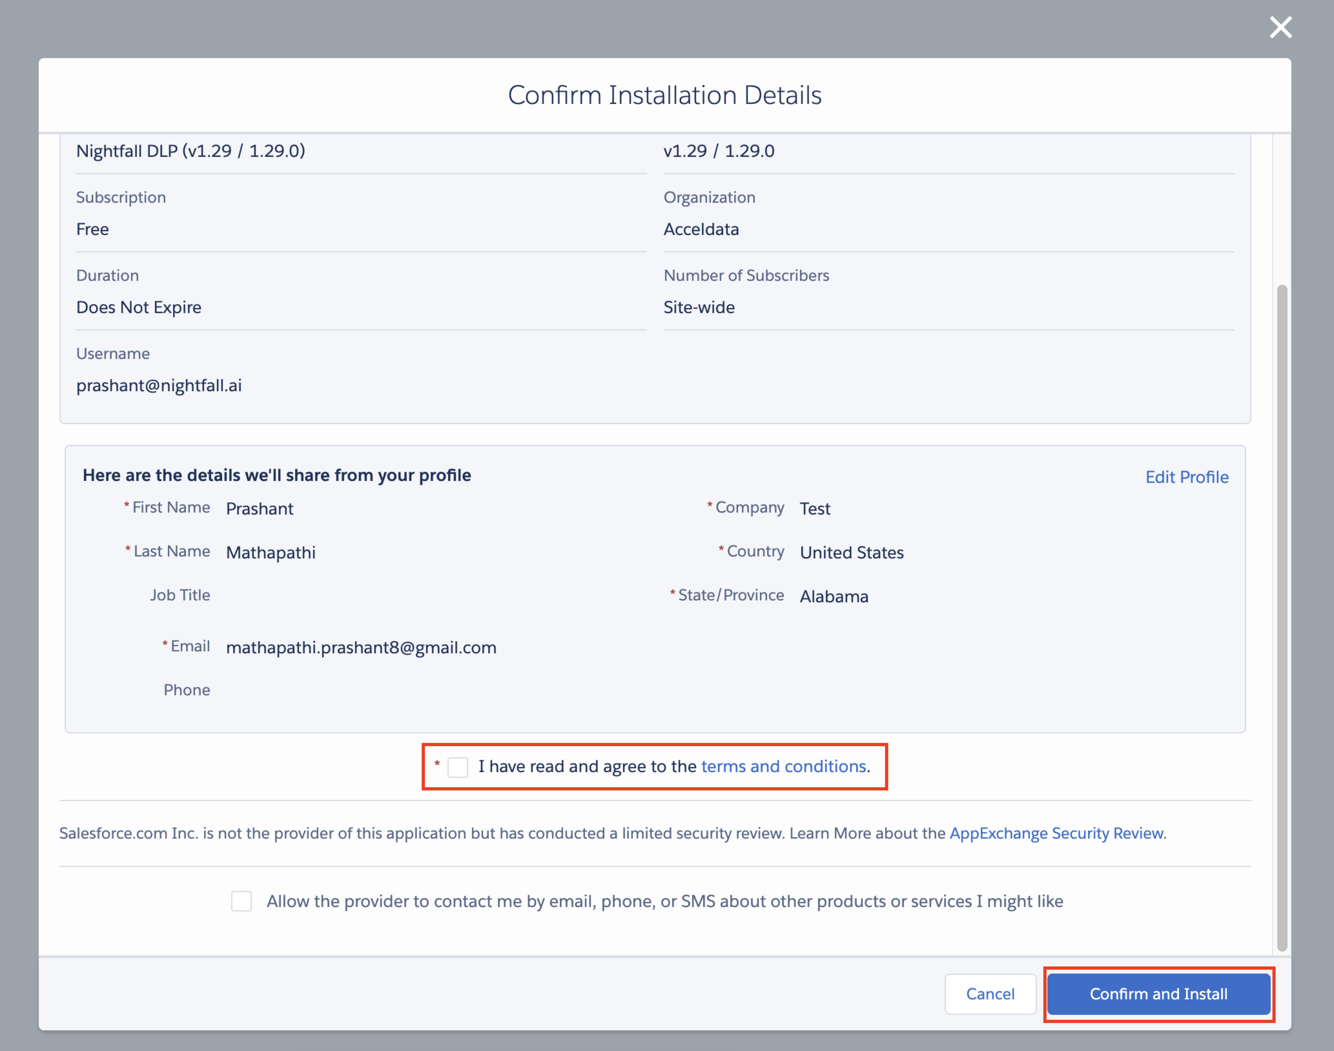
Task: Click the Organization value Acceldata
Action: (701, 230)
